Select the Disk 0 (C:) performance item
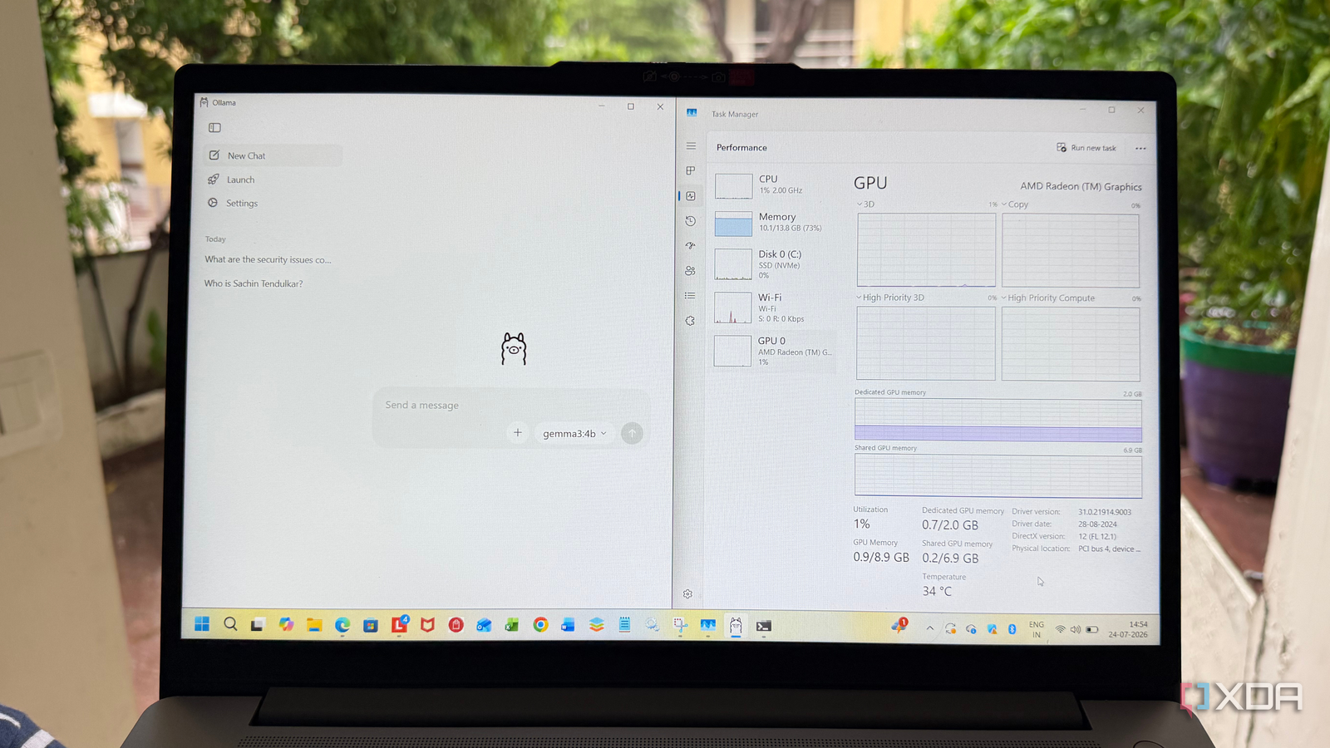The image size is (1330, 748). [x=775, y=264]
